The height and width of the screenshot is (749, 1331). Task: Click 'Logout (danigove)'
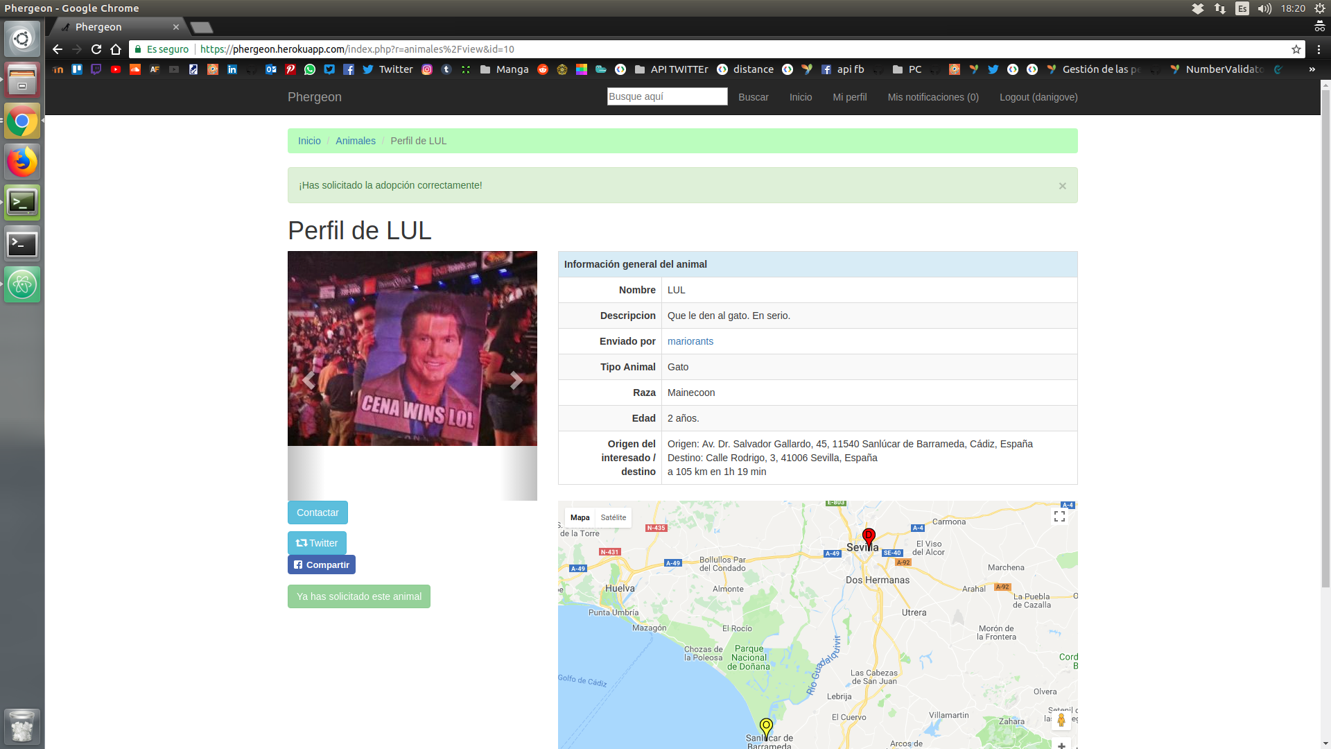1038,97
